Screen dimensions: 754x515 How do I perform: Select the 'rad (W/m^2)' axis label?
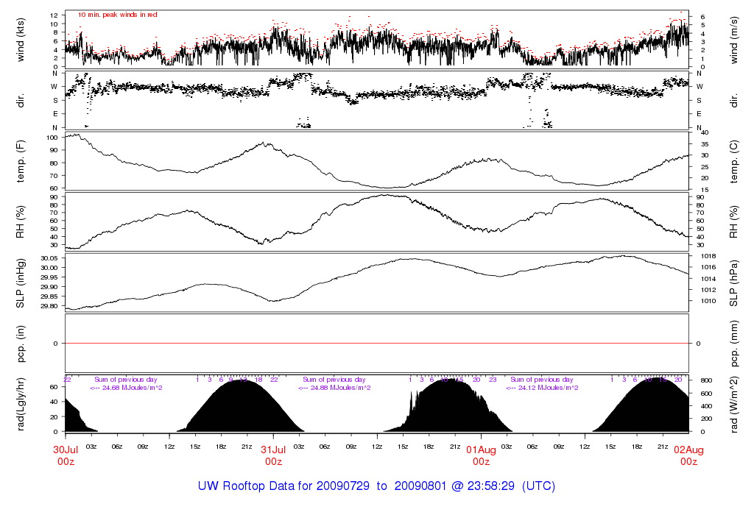pos(733,405)
